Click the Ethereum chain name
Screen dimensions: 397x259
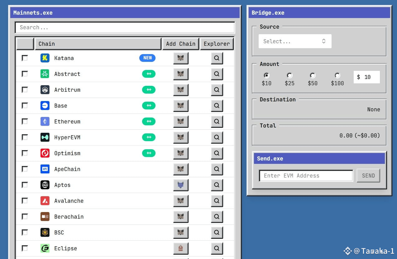[x=67, y=122]
